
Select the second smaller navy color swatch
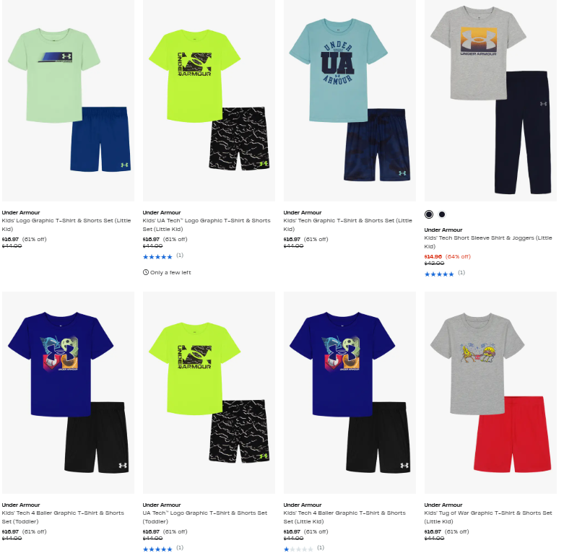[x=442, y=214]
